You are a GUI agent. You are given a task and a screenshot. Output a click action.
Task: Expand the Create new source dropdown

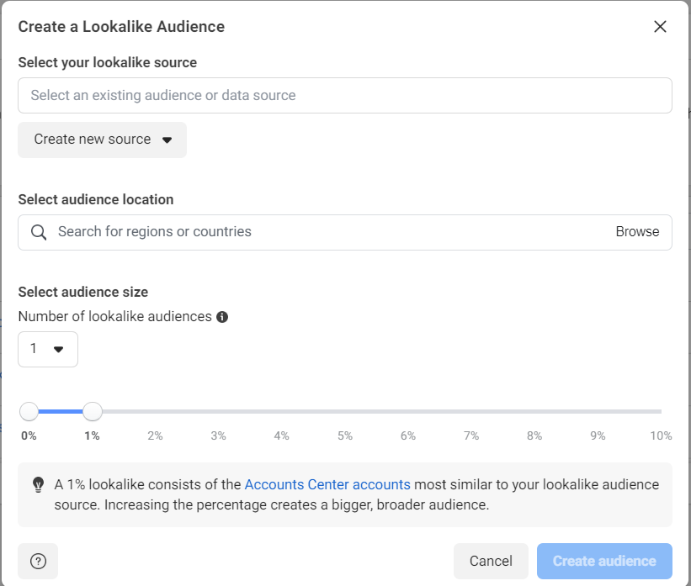tap(102, 140)
